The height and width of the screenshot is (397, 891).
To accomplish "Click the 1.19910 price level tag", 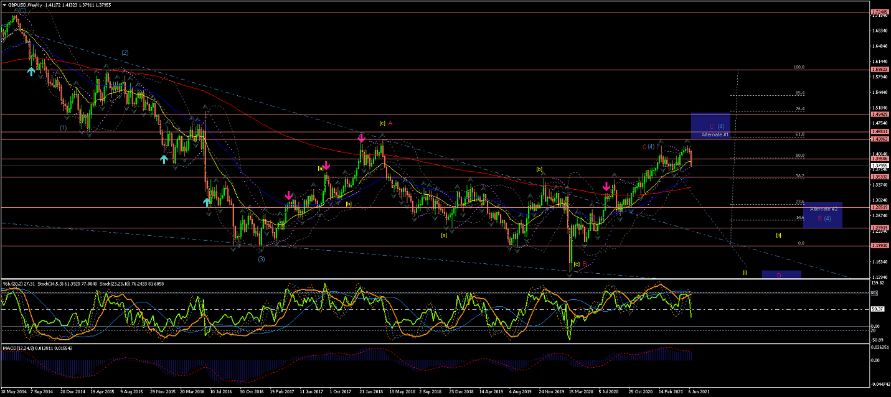I will [879, 246].
